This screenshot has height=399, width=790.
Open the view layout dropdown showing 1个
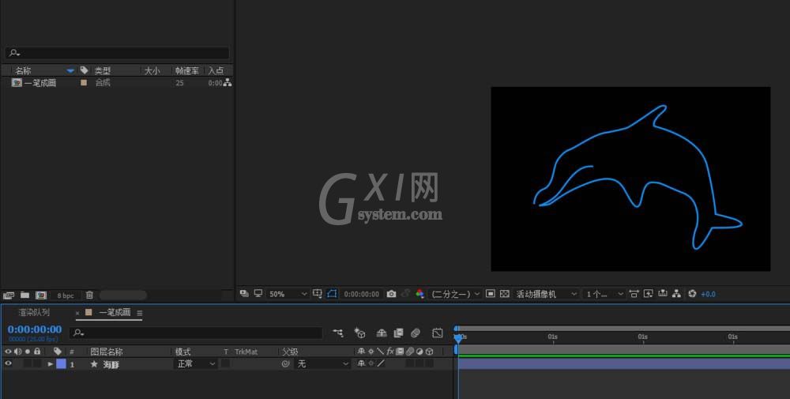pyautogui.click(x=604, y=294)
